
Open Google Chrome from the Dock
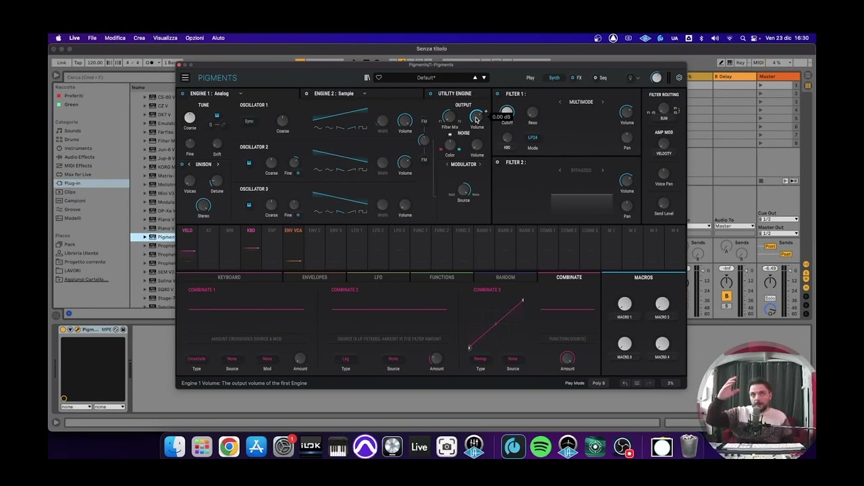click(x=229, y=447)
